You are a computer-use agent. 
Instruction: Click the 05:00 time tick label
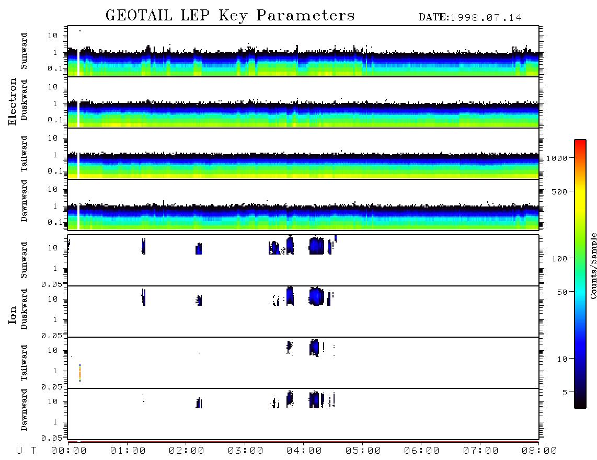[x=363, y=451]
